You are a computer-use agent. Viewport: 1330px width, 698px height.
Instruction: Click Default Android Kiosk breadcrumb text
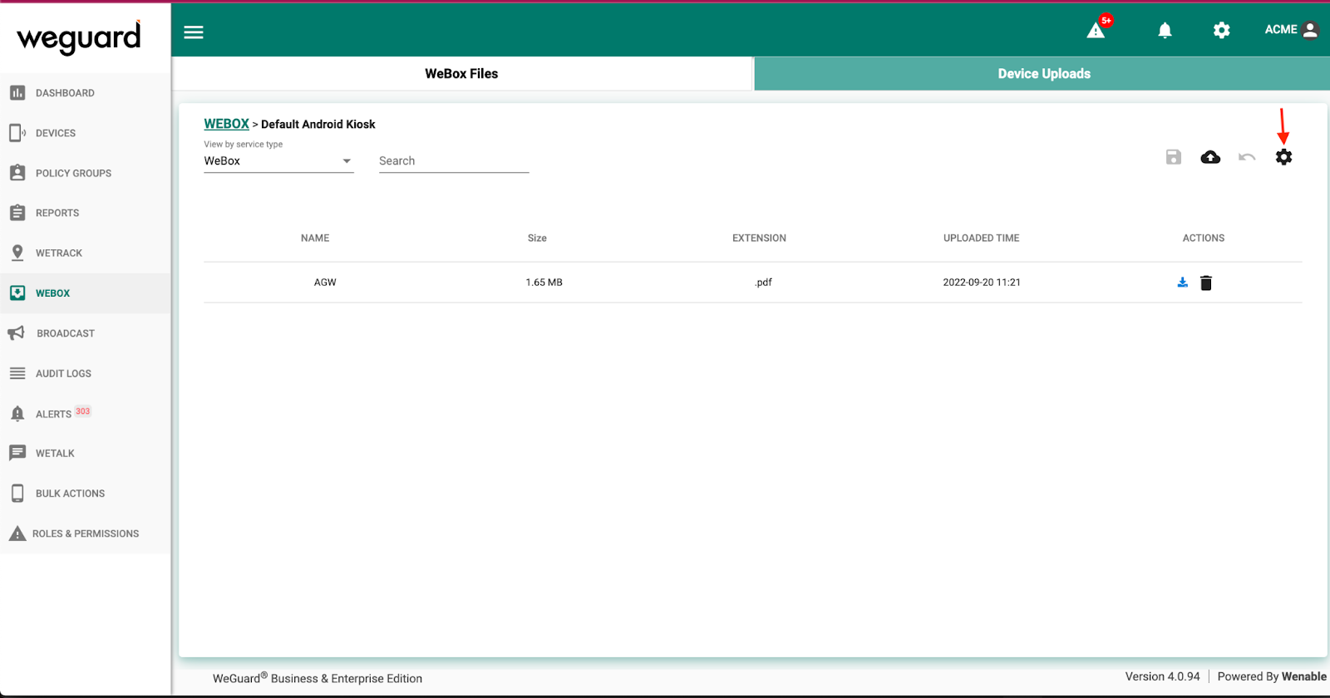point(318,124)
